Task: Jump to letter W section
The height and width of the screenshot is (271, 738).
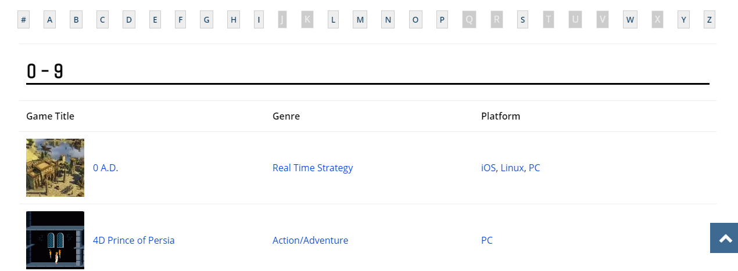Action: [x=630, y=20]
